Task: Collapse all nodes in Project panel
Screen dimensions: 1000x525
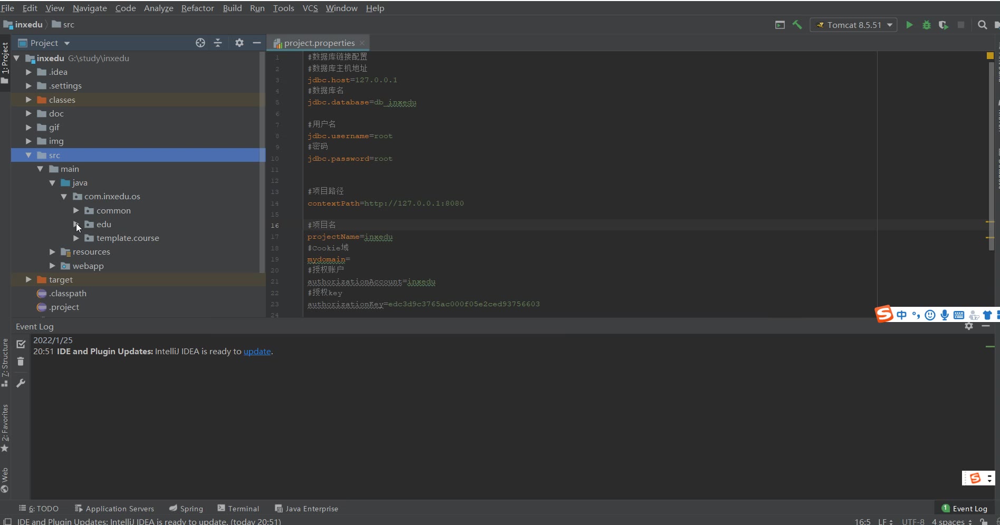Action: pos(218,43)
